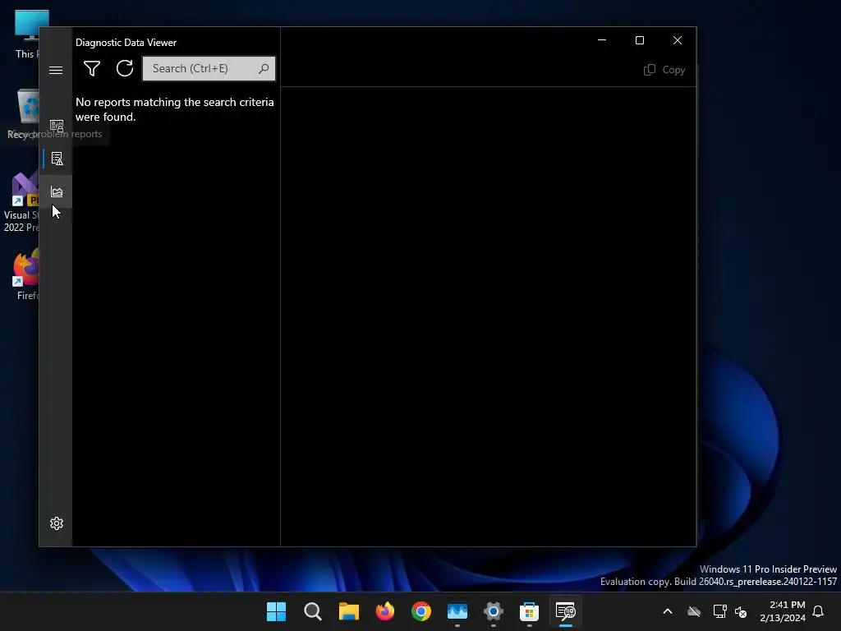Click the Copy button
Image resolution: width=841 pixels, height=631 pixels.
click(664, 70)
